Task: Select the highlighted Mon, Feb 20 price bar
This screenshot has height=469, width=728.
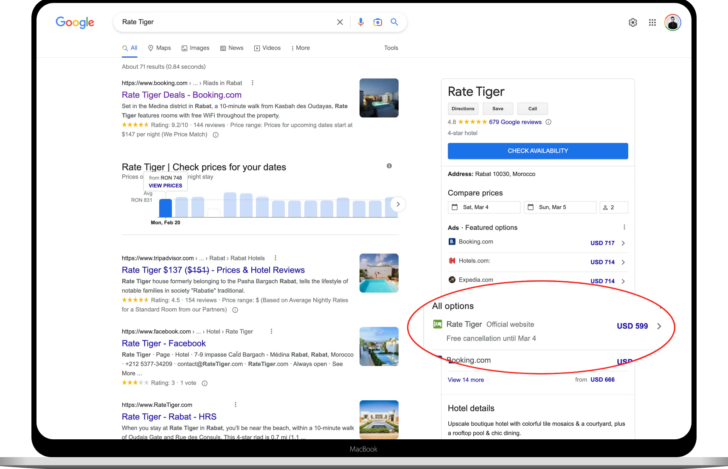Action: [x=166, y=208]
